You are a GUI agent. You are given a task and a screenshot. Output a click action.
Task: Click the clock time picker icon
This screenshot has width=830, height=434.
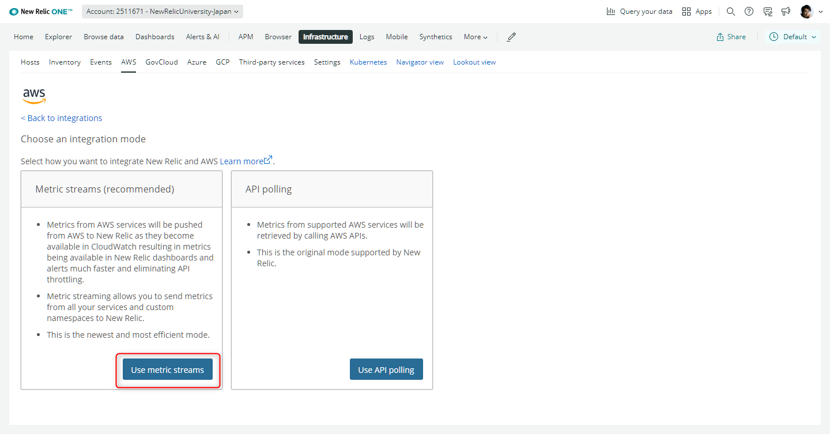pos(774,37)
